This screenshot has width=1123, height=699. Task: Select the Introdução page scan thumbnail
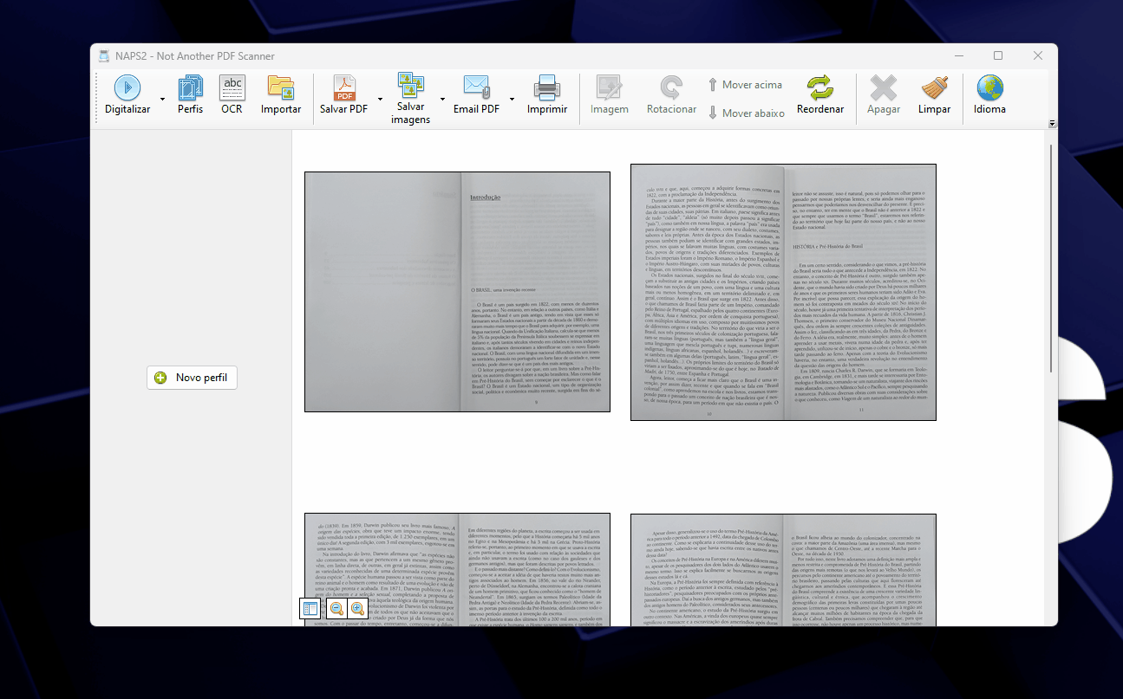457,292
